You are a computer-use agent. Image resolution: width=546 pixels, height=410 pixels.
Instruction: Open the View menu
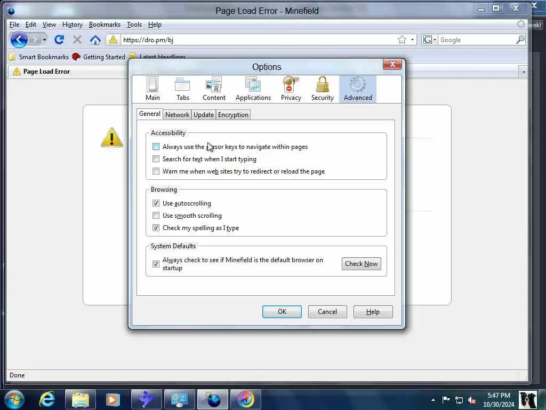coord(49,25)
